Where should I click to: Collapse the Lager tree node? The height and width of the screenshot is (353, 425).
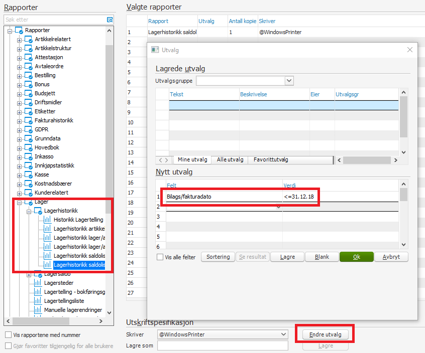19,203
